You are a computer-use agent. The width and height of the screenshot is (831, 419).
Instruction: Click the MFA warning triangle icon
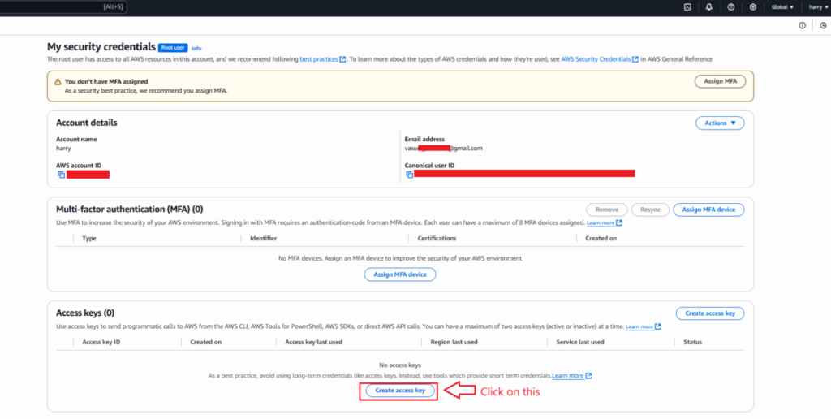pos(58,82)
